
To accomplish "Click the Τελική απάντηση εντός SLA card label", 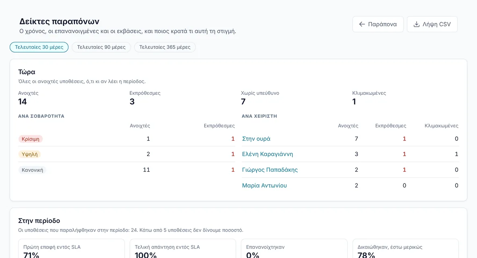I will 167,247.
